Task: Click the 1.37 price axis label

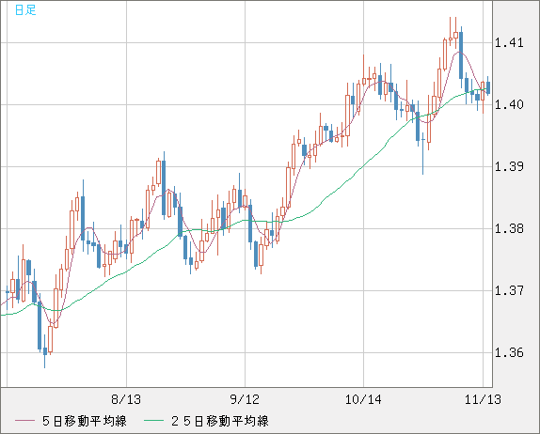Action: (x=509, y=290)
